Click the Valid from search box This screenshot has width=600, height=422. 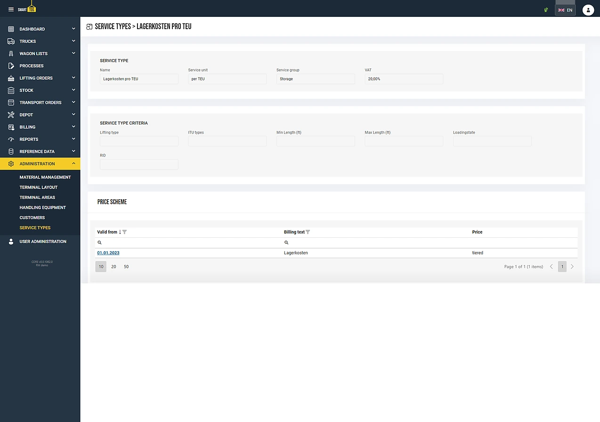pyautogui.click(x=188, y=243)
